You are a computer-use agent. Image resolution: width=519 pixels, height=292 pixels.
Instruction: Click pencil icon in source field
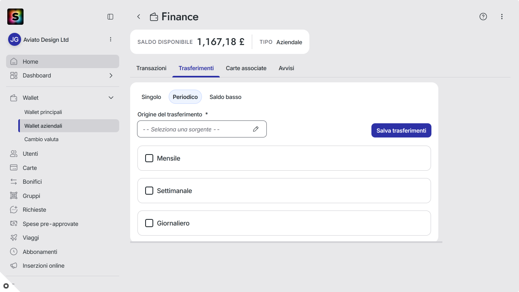(x=256, y=129)
